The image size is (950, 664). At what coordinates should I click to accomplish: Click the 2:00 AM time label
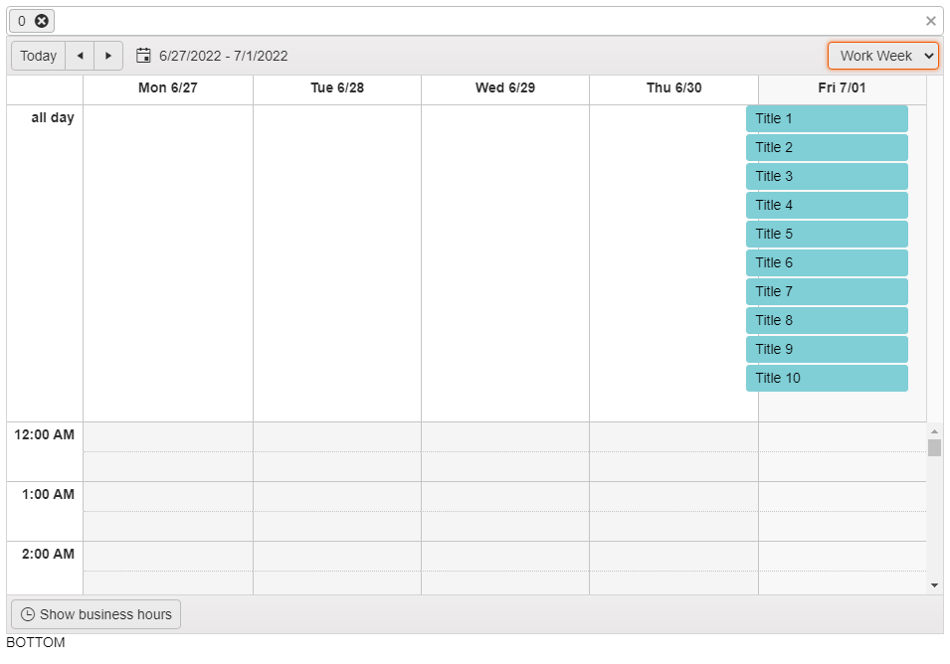coord(48,554)
